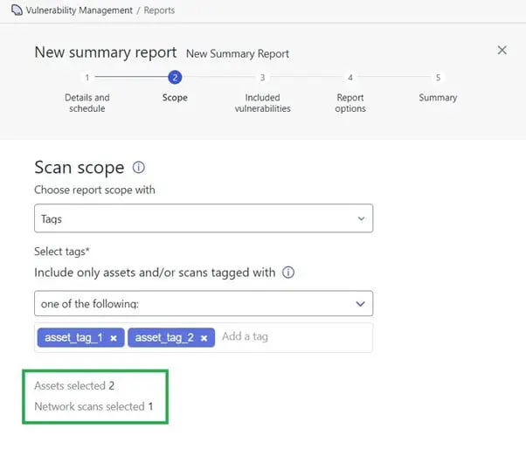The height and width of the screenshot is (456, 526).
Task: Open the Tags report scope dropdown
Action: [204, 218]
